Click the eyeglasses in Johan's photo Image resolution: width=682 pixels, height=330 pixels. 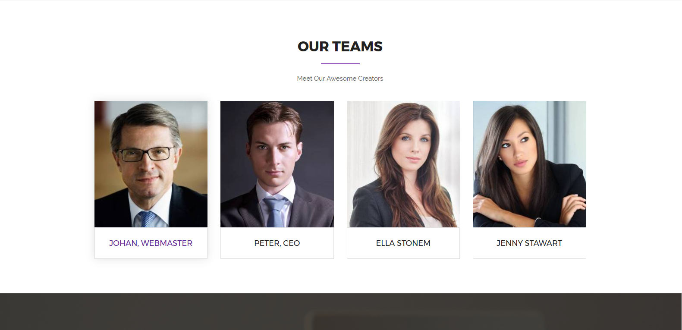click(x=146, y=154)
